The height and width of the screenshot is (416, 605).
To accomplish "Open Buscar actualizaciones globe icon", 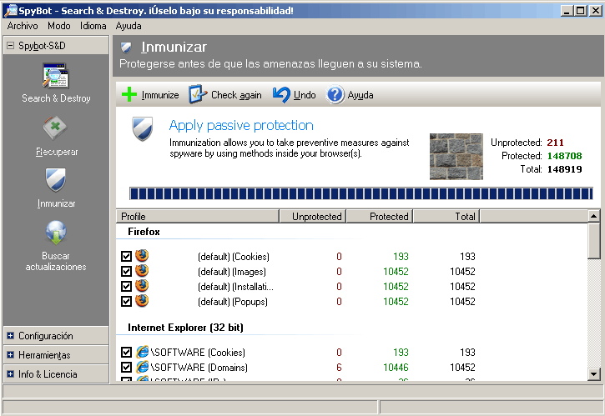I will click(x=56, y=233).
